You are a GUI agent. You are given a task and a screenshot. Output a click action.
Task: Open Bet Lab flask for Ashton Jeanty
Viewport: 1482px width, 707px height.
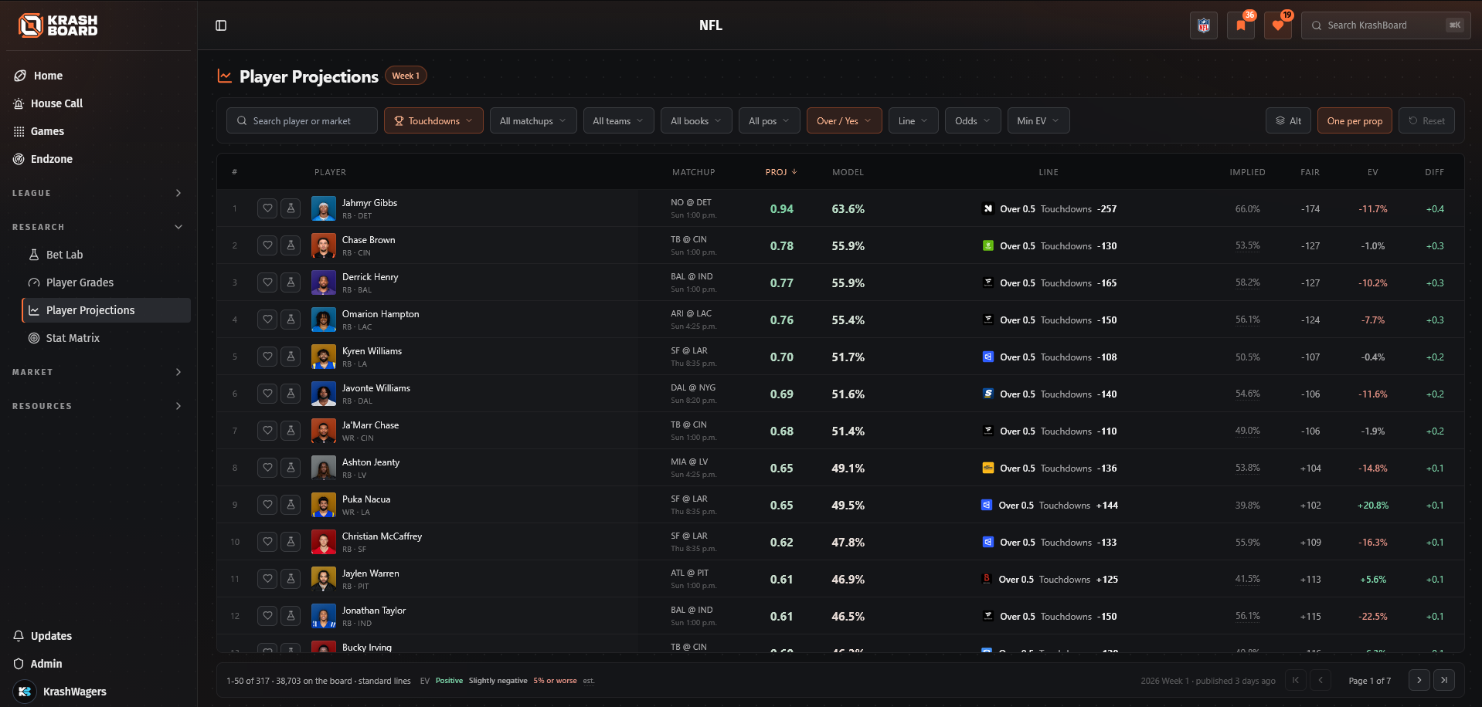pos(291,467)
